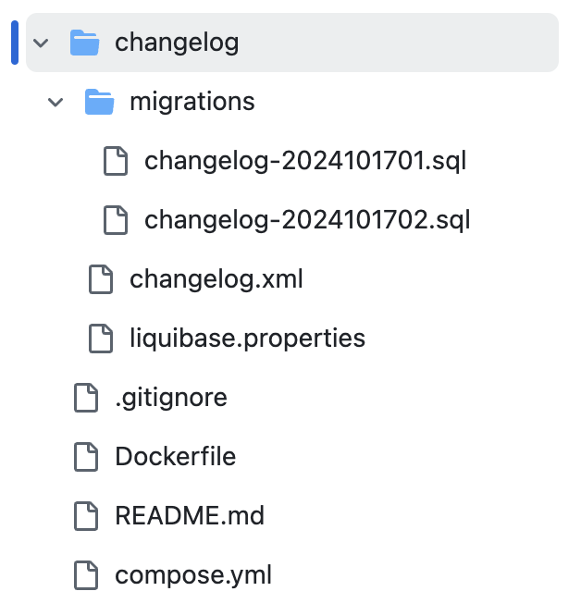Open liquibase.properties file
This screenshot has height=616, width=581.
(248, 339)
